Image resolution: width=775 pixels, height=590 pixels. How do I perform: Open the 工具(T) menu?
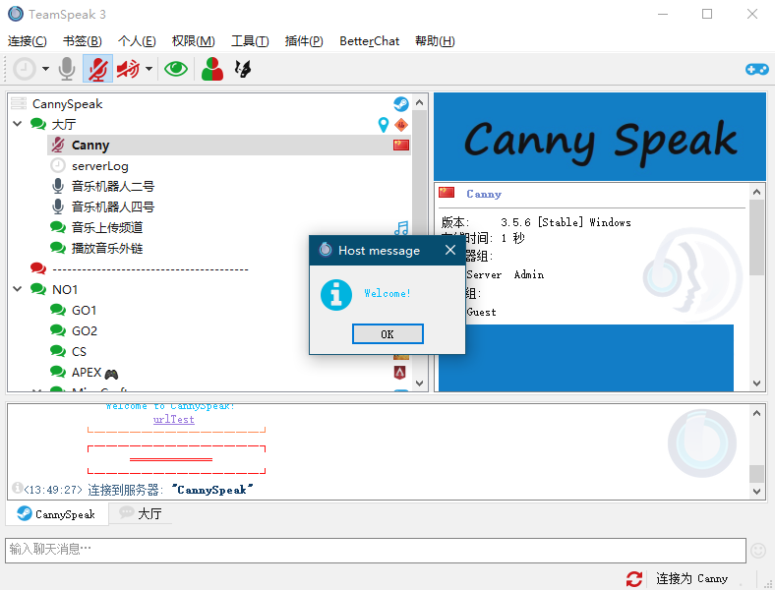(250, 41)
